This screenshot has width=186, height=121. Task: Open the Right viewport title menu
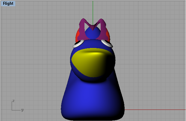pos(8,4)
